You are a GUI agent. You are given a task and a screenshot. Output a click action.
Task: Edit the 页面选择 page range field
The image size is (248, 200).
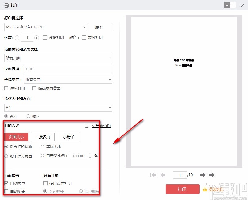(68, 69)
